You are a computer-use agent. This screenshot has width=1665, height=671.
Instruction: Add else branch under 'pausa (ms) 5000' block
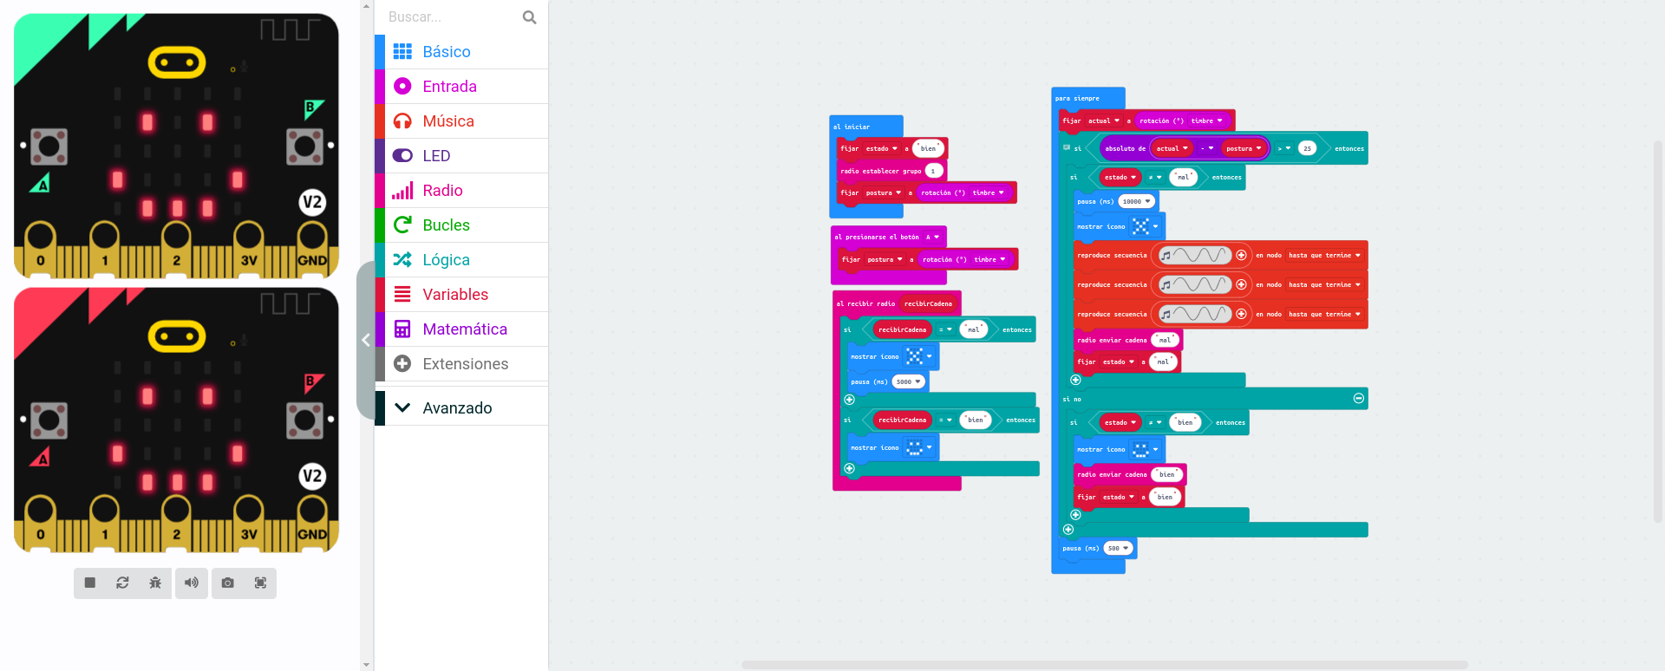click(850, 400)
